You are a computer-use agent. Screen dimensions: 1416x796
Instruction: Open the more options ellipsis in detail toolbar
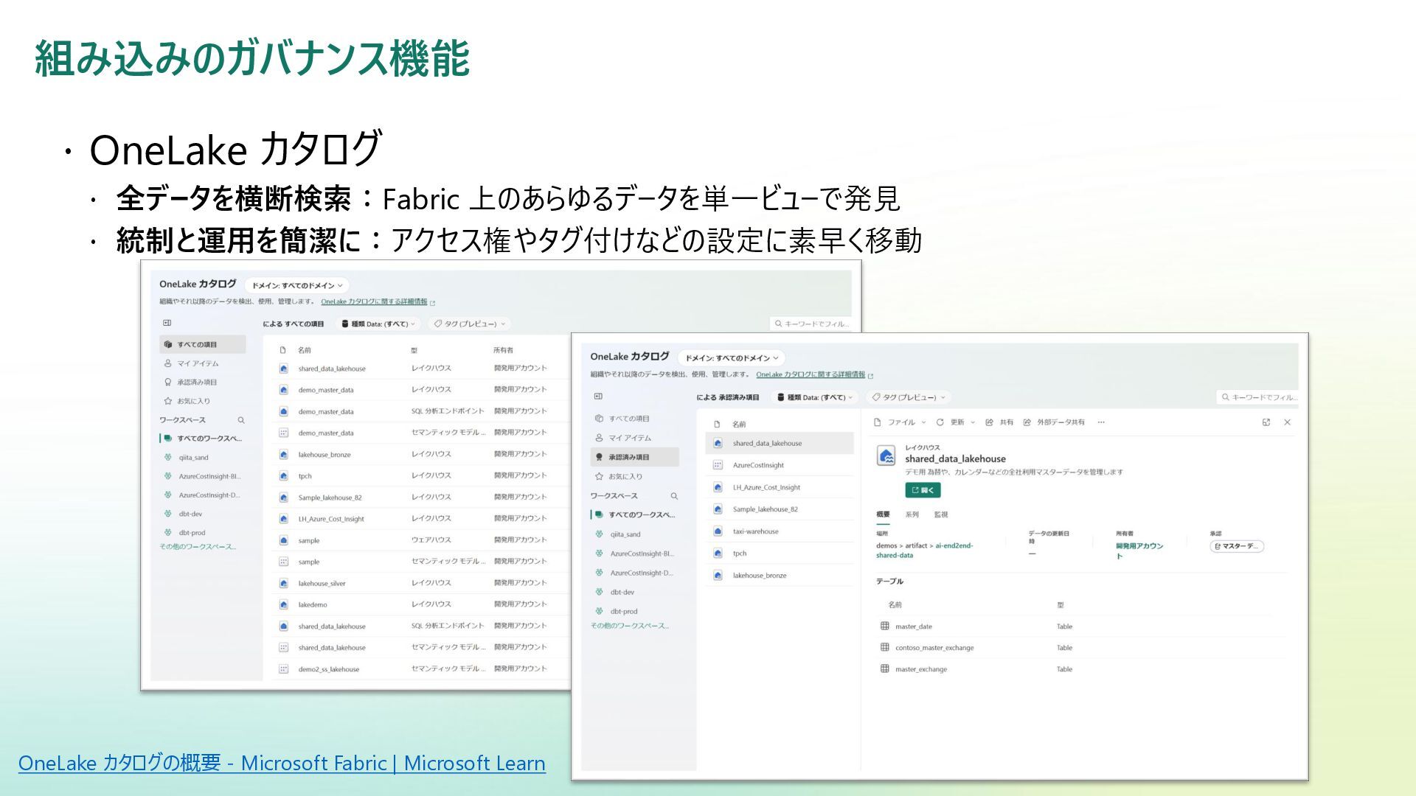coord(1101,422)
